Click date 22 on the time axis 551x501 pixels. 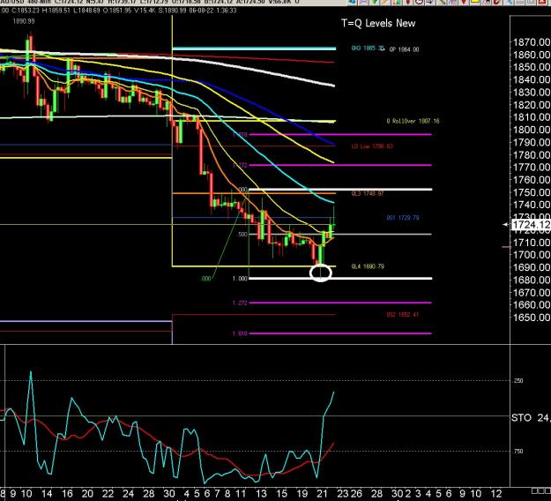tap(108, 494)
